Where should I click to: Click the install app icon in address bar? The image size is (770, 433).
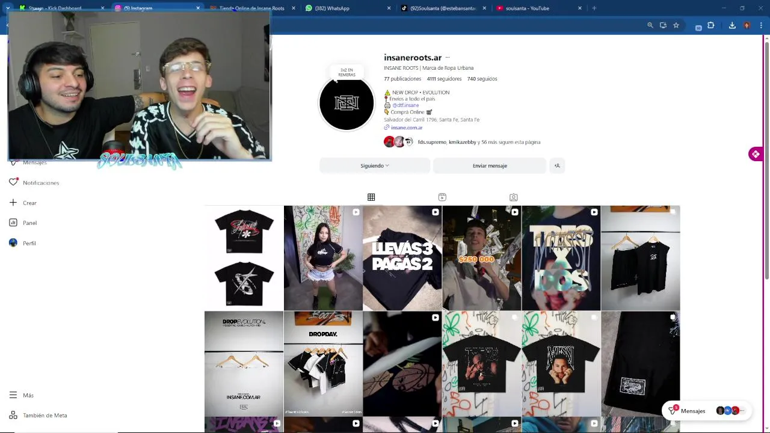coord(663,25)
